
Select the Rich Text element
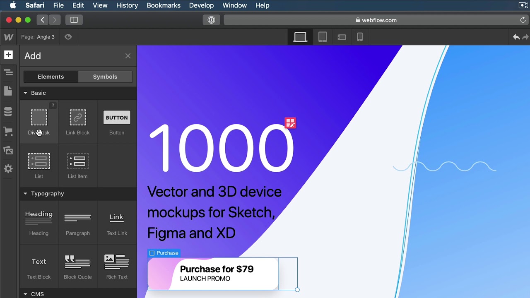tap(117, 267)
